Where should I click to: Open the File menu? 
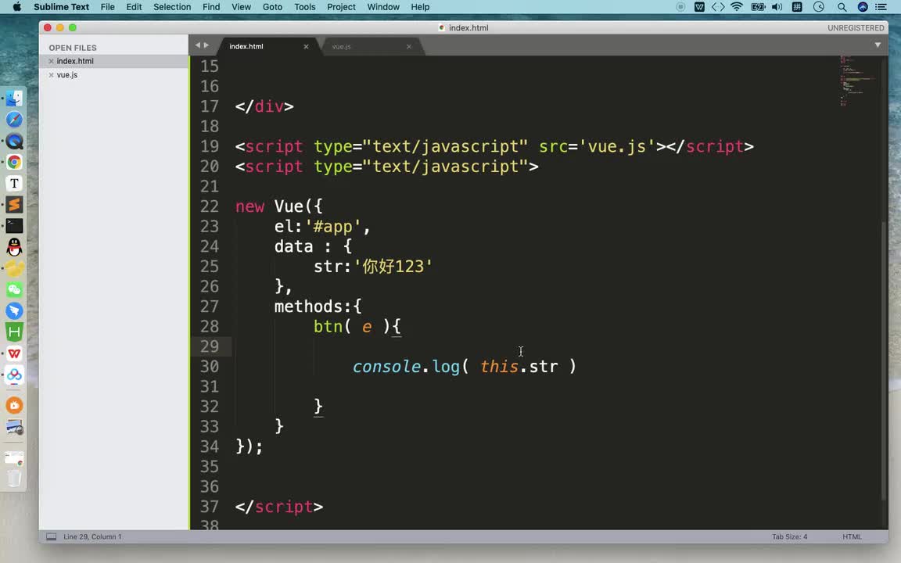point(107,7)
